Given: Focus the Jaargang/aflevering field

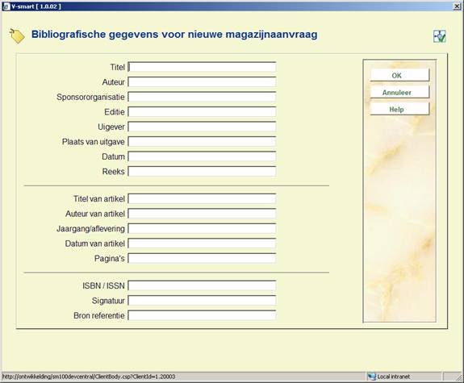Looking at the screenshot, I should point(202,229).
